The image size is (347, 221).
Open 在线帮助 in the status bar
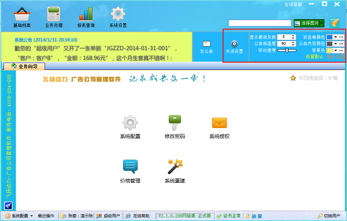pyautogui.click(x=138, y=216)
